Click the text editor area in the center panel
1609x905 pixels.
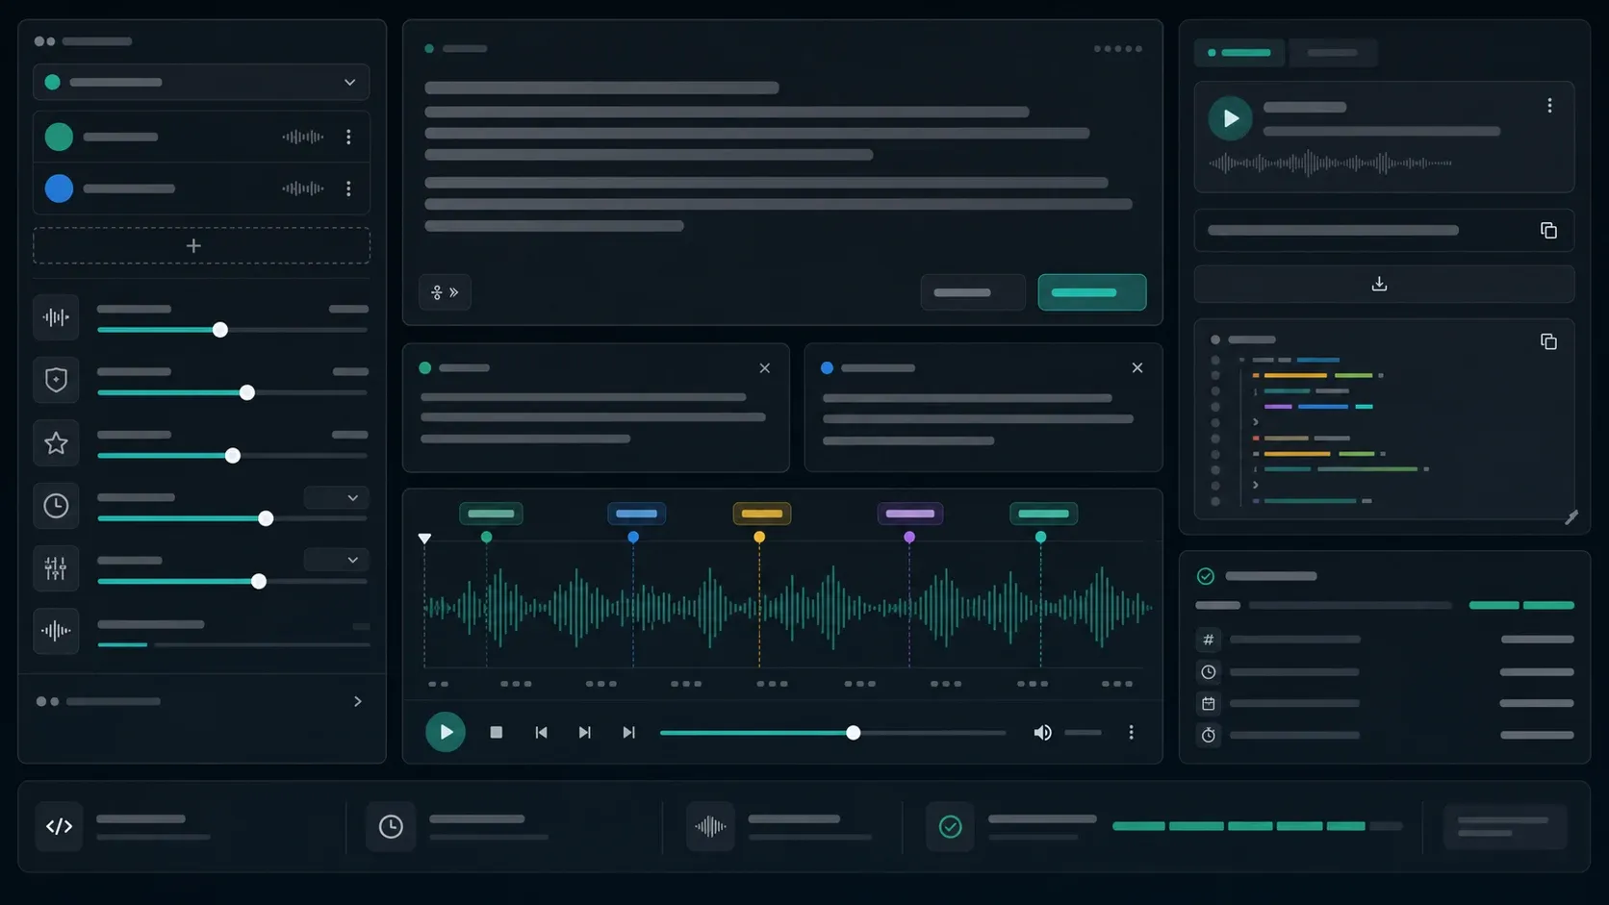click(781, 157)
